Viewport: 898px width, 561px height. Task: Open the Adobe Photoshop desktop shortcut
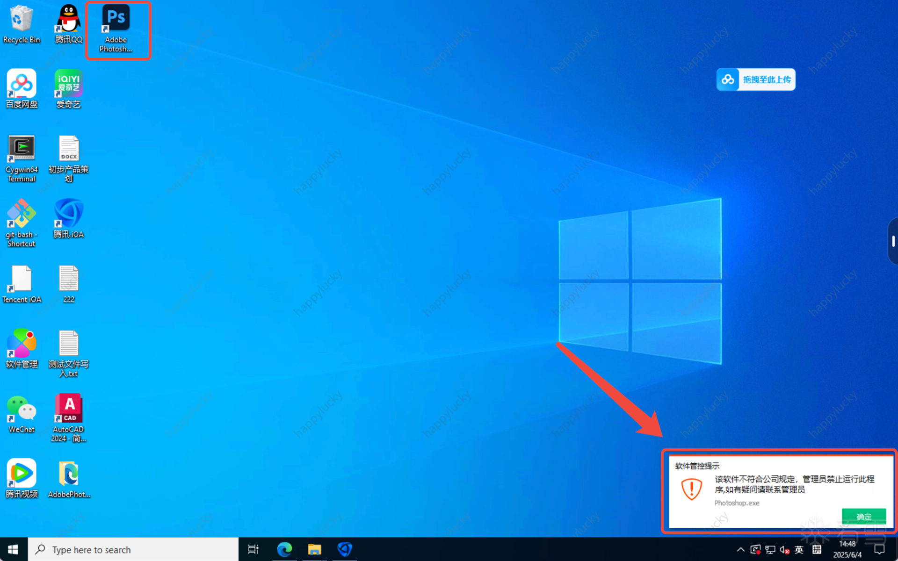point(116,19)
